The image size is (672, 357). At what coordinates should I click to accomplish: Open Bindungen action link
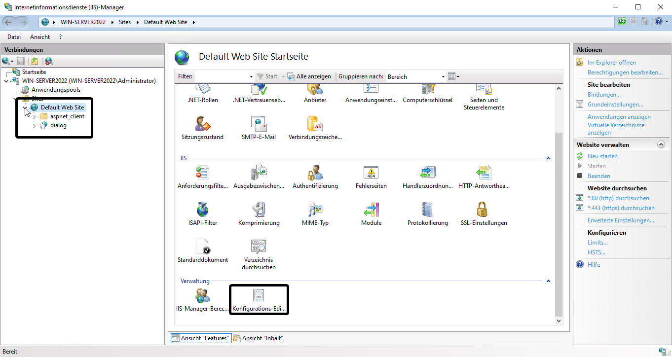pyautogui.click(x=604, y=95)
